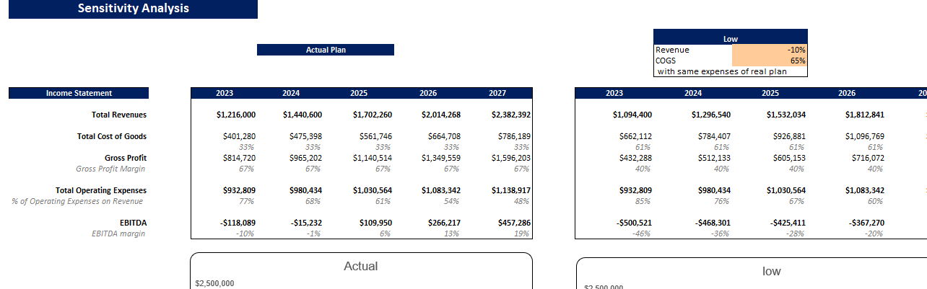Select the Total Operating Expenses row label
The height and width of the screenshot is (289, 927).
click(x=101, y=190)
